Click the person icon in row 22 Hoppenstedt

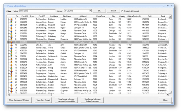tap(11, 79)
